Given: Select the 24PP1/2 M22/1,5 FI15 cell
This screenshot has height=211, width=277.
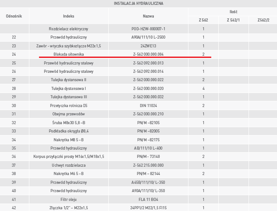Looking at the screenshot, I should coord(149,208).
